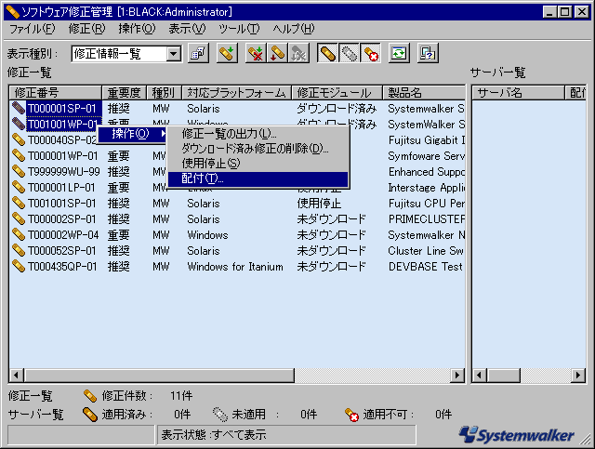Viewport: 595px width, 449px height.
Task: Click the green refresh toolbar icon
Action: coord(399,54)
